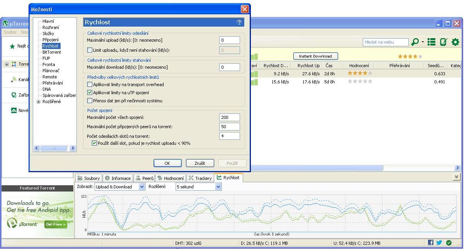Click the Torrenty sidebar arrows icon
This screenshot has height=249, width=467.
point(14,64)
